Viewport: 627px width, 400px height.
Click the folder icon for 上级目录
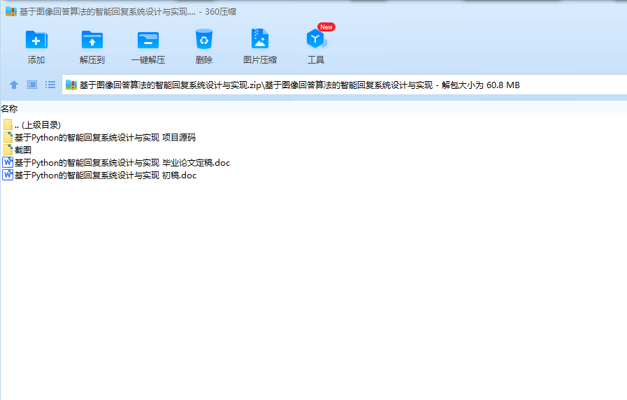pos(8,124)
